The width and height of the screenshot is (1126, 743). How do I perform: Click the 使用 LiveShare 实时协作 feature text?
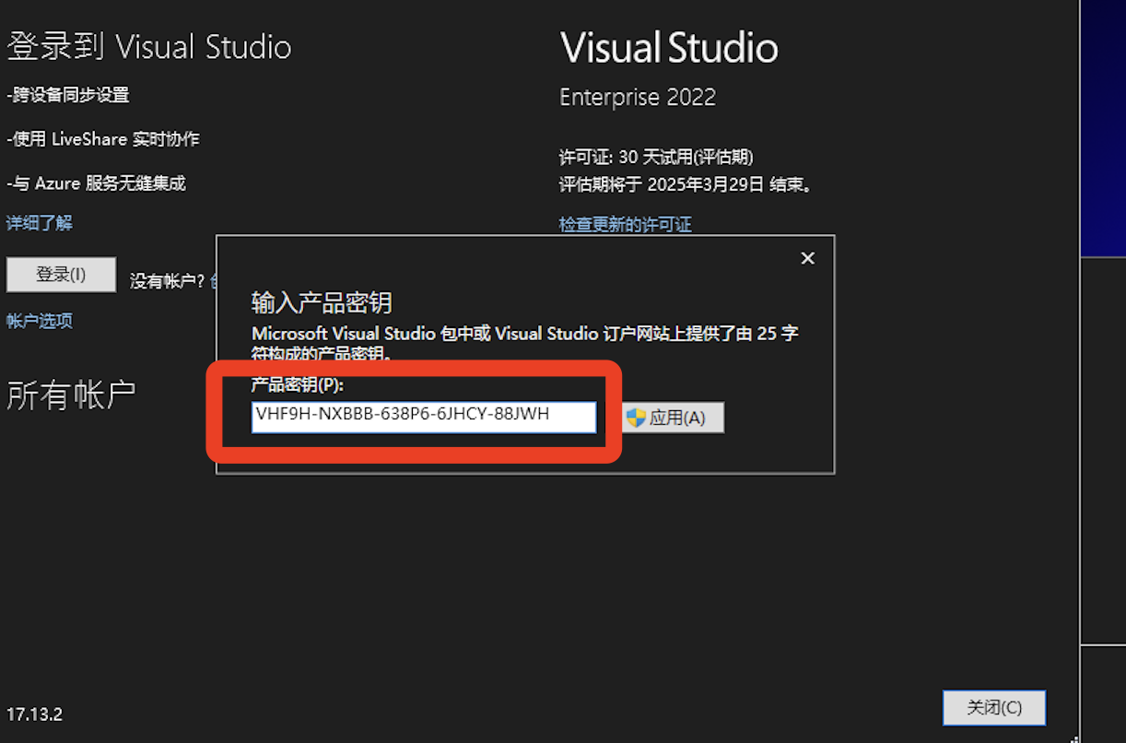(x=103, y=139)
